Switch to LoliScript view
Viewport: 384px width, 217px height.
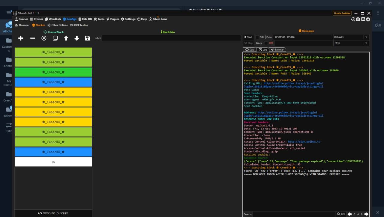pos(53,213)
